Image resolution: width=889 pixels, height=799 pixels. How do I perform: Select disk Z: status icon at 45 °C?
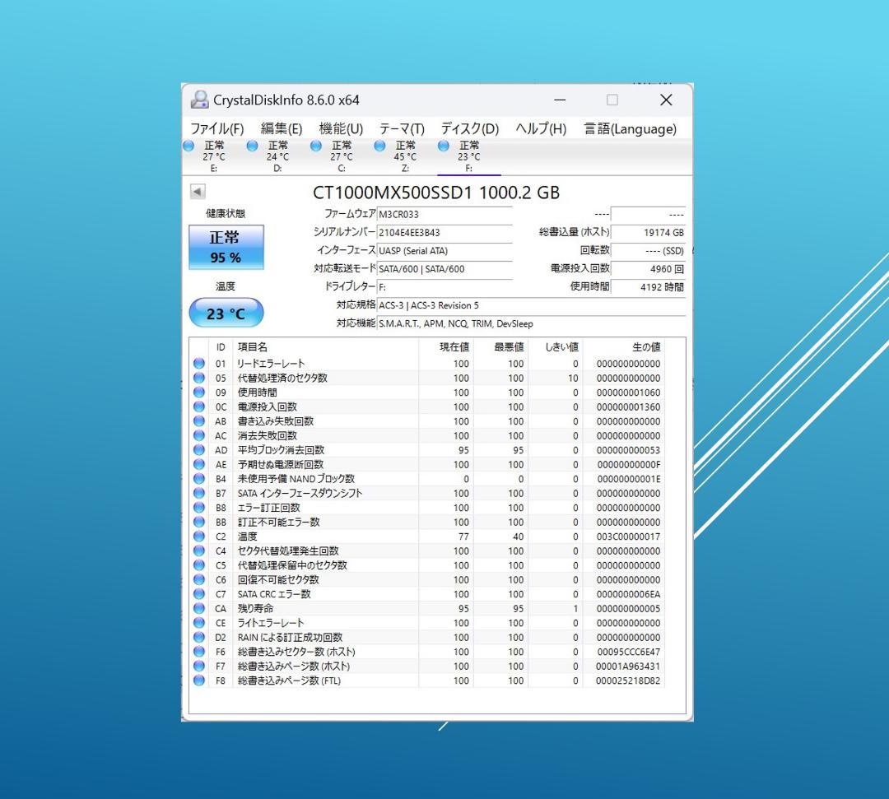(379, 146)
